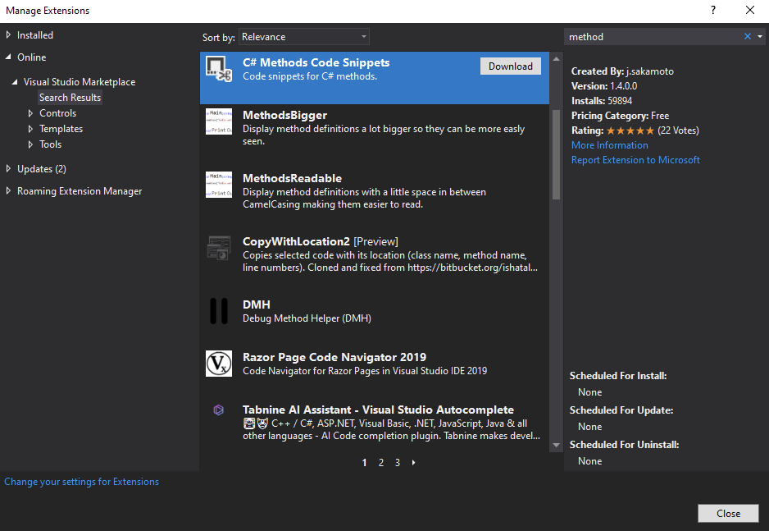Expand the Updates (2) category
The height and width of the screenshot is (531, 769).
click(8, 169)
